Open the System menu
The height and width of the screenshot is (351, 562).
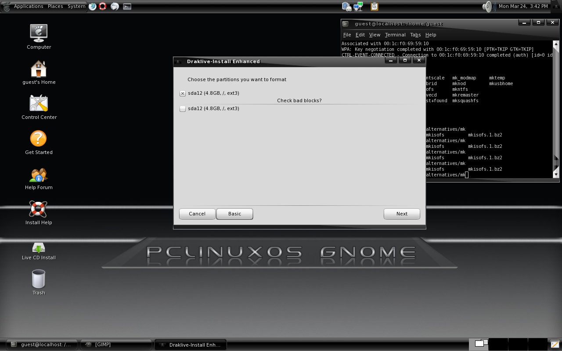76,6
